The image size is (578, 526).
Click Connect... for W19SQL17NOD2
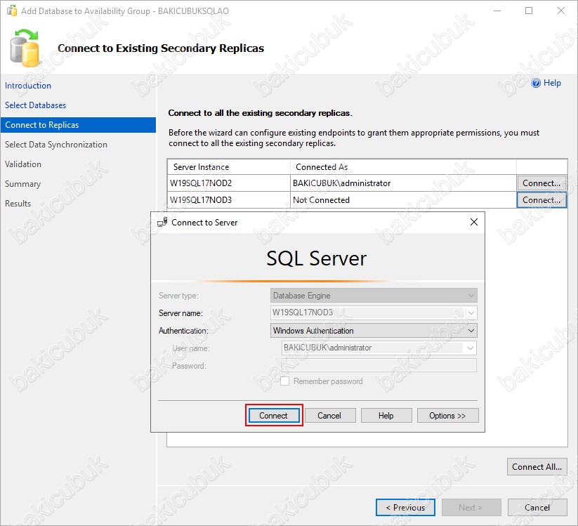pyautogui.click(x=541, y=183)
